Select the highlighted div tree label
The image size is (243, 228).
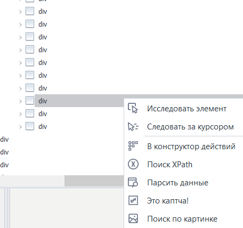pyautogui.click(x=43, y=101)
